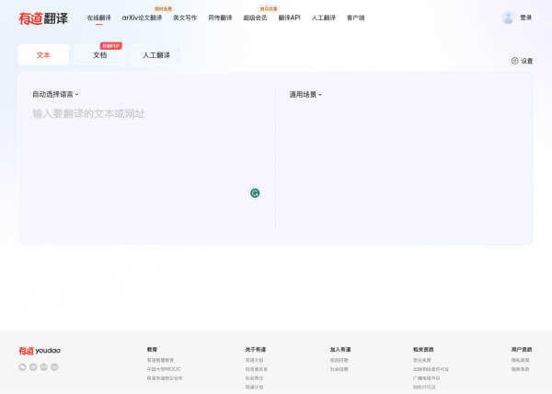Screen dimensions: 552x394
Task: Select the 文本 tab
Action: pos(43,55)
